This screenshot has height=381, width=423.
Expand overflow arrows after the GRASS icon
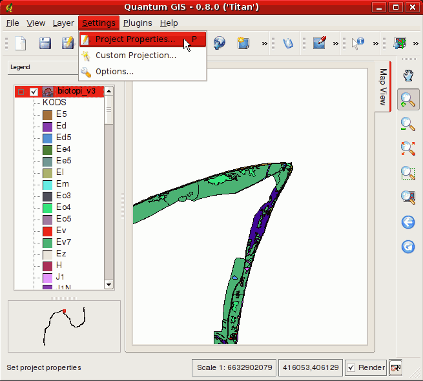pos(416,43)
